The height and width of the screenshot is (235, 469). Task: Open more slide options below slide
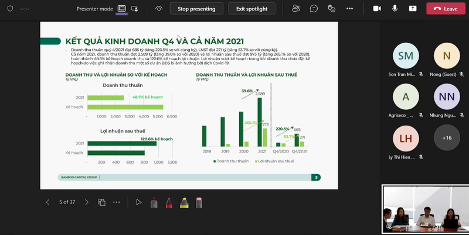(x=117, y=202)
